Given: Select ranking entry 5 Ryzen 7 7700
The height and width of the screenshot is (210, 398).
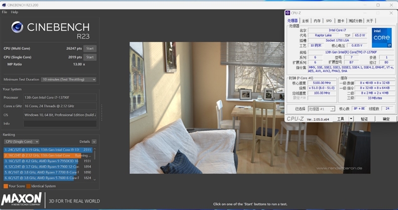Looking at the screenshot, I should 48,172.
